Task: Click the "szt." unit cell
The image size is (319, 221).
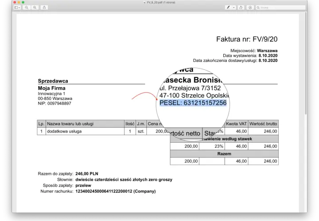Action: tap(141, 131)
